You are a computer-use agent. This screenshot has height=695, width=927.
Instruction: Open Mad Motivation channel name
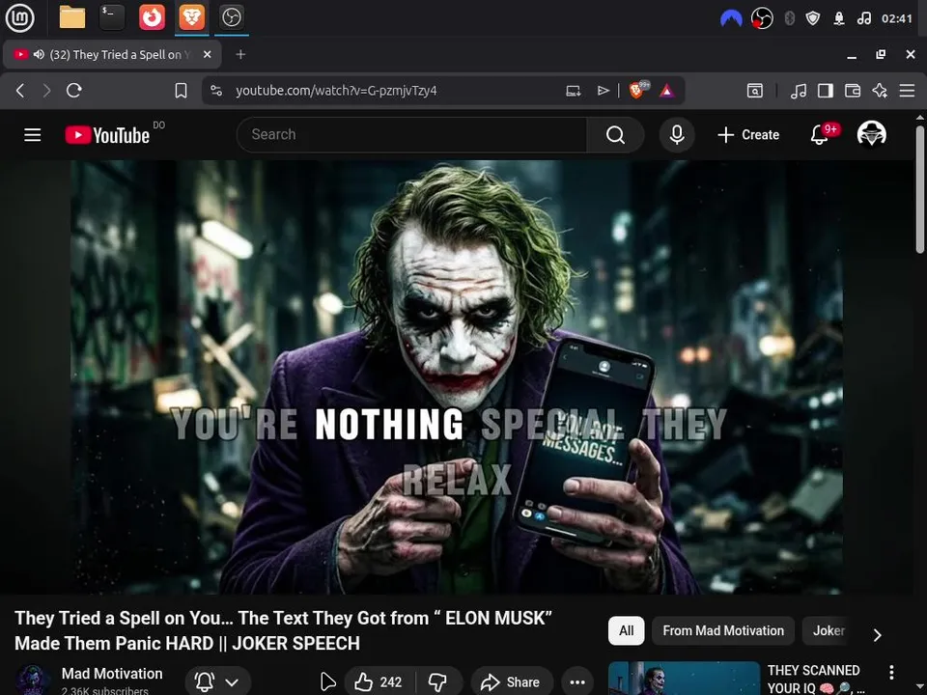click(x=112, y=674)
